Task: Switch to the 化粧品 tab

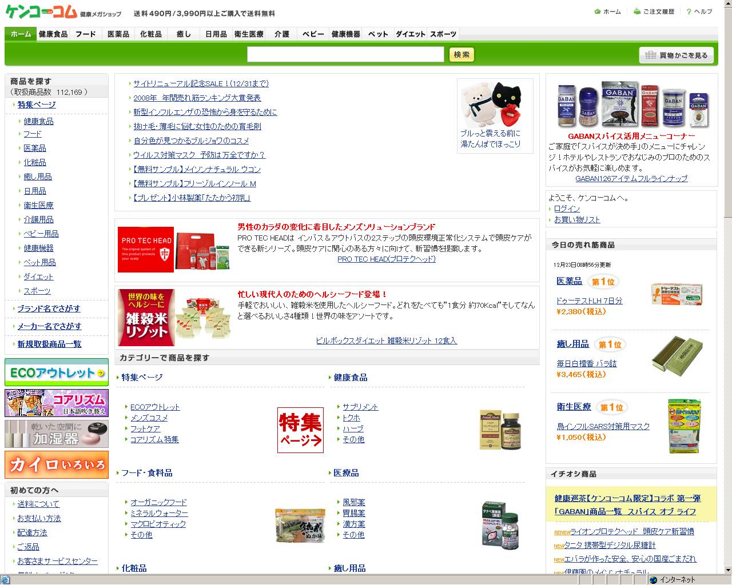Action: [151, 34]
